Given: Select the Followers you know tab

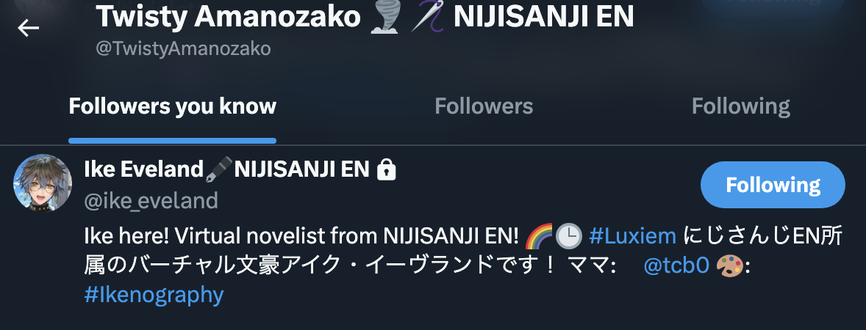Looking at the screenshot, I should [172, 106].
